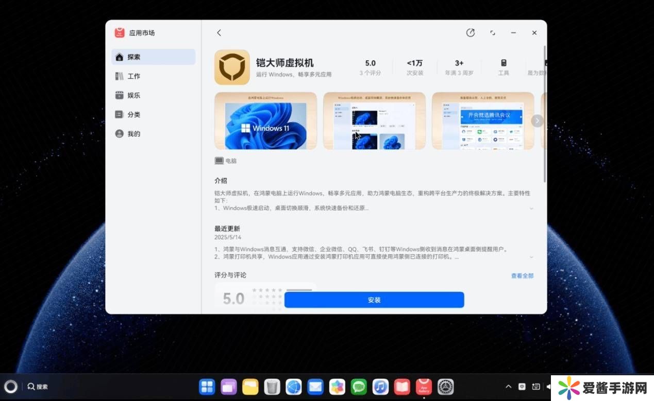Expand the 最近更新 update notes
This screenshot has height=401, width=654.
531,257
